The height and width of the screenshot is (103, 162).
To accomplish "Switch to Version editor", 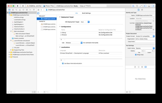I will pyautogui.click(x=141, y=6).
